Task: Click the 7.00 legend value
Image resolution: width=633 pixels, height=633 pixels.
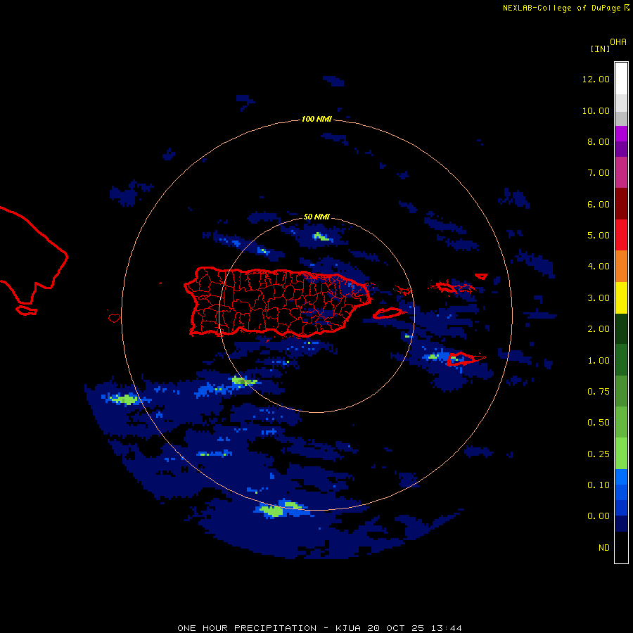Action: coord(599,173)
